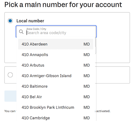Select 410 Cambridge entry
132x121 pixels.
coord(56,118)
